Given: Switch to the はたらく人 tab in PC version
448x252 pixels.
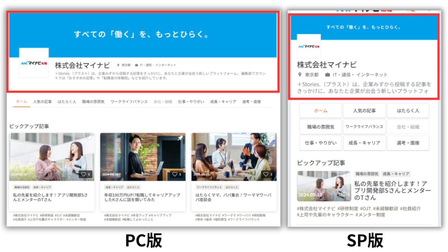Looking at the screenshot, I should (67, 102).
